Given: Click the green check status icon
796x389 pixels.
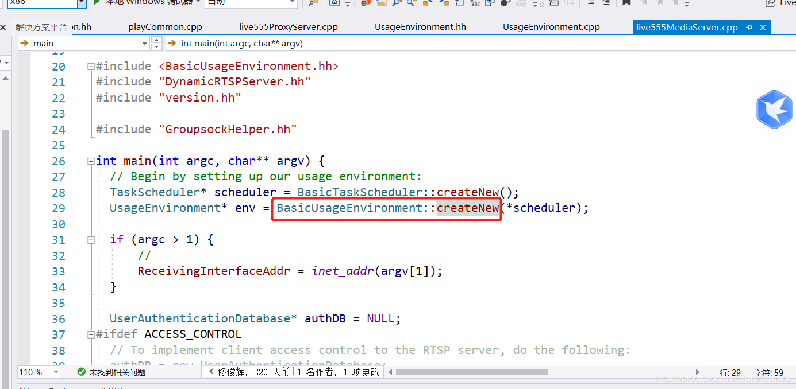Looking at the screenshot, I should 82,372.
